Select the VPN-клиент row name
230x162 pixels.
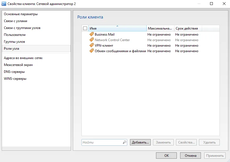[104, 46]
